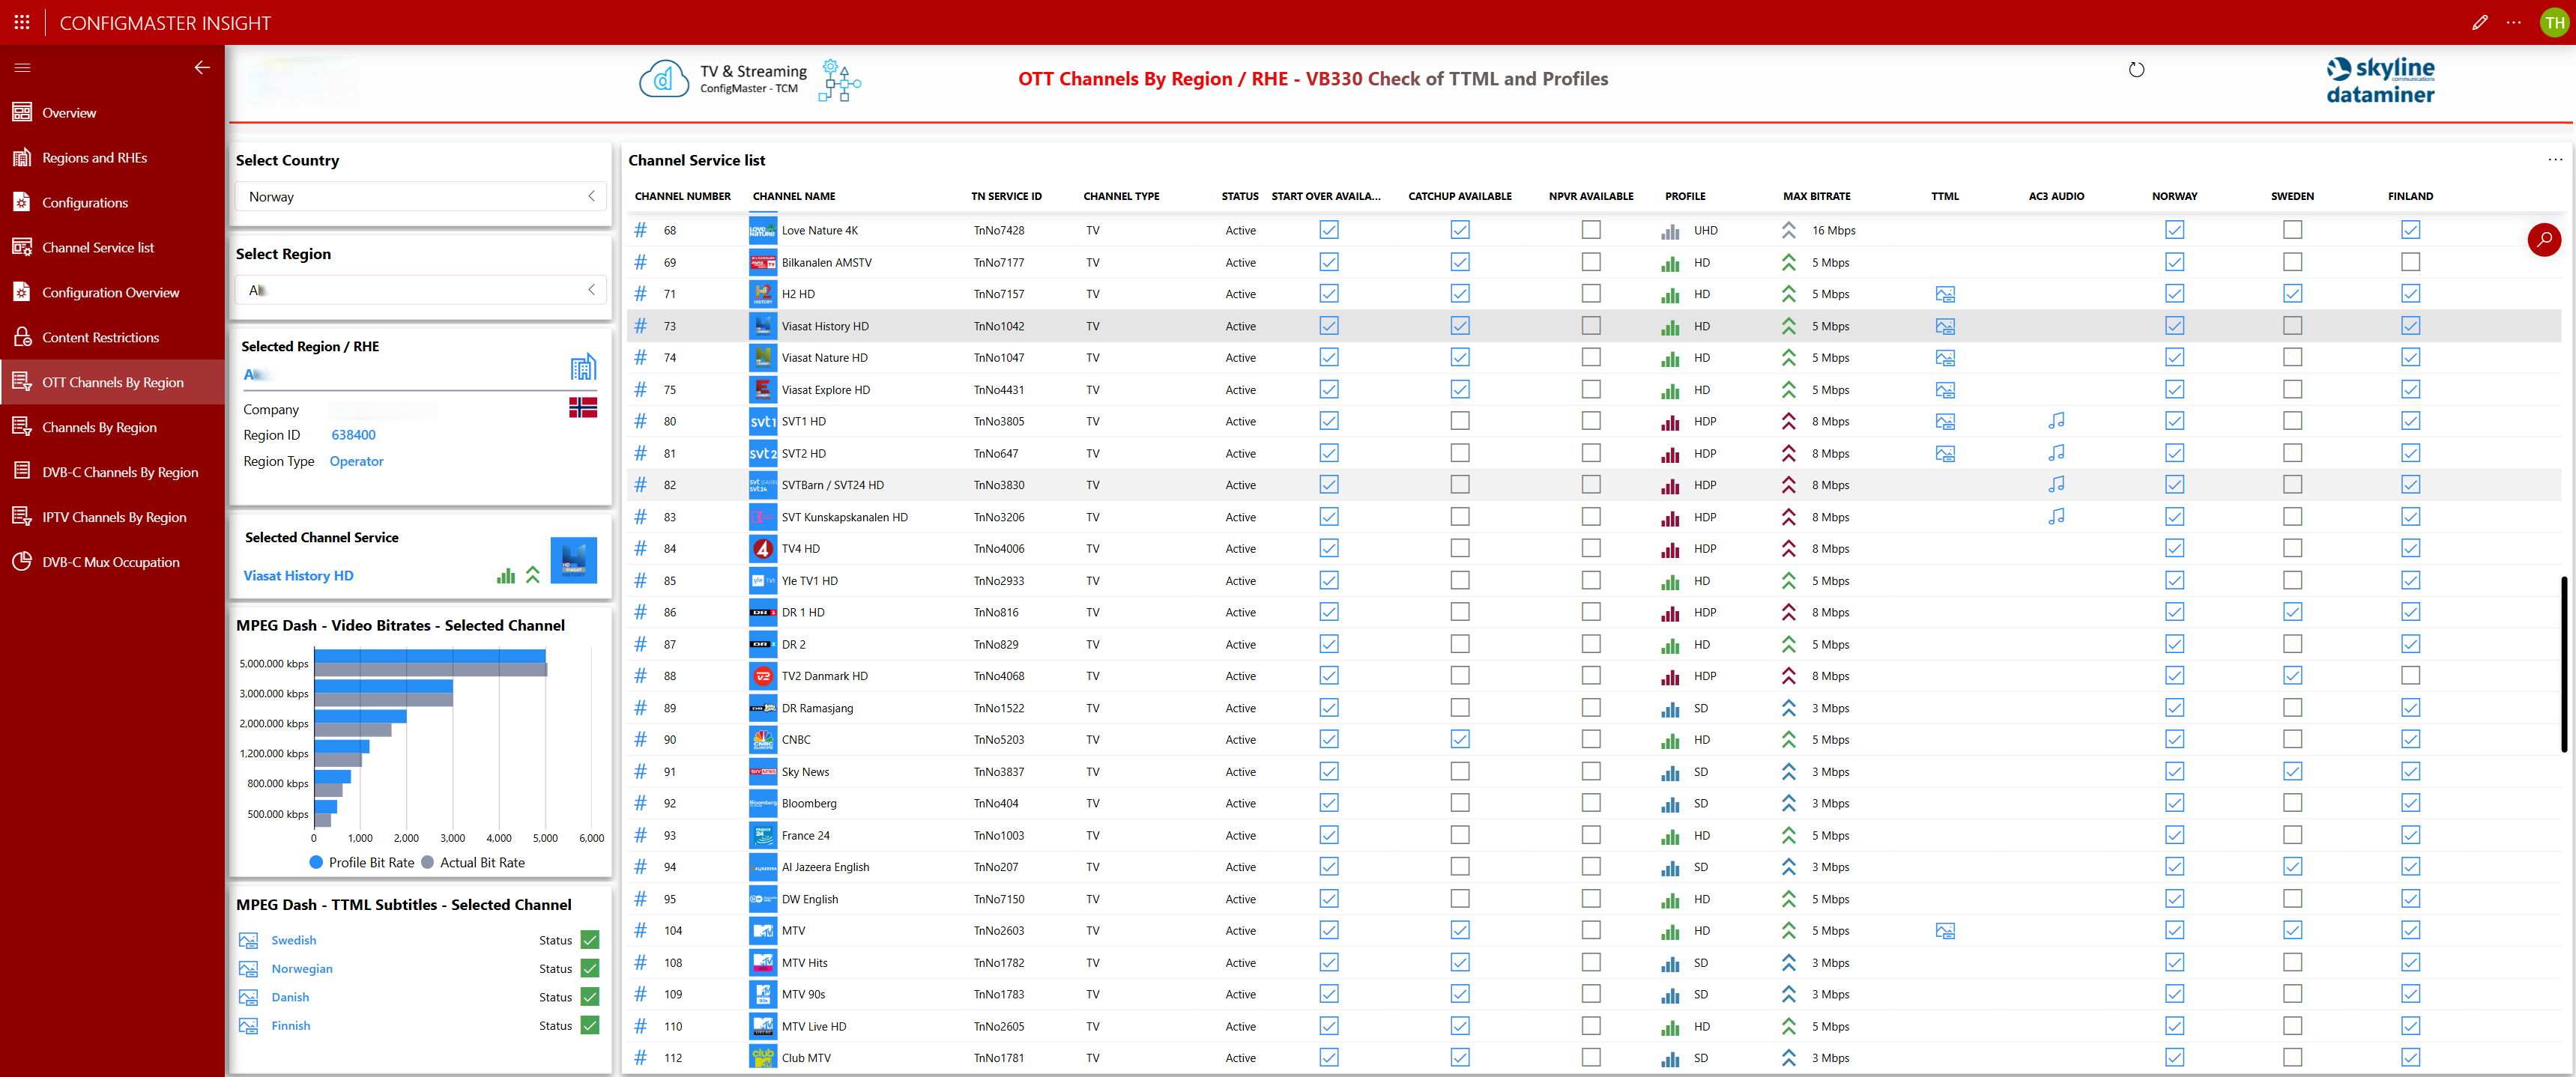Click the Norwegian flag icon
2576x1077 pixels.
point(583,407)
